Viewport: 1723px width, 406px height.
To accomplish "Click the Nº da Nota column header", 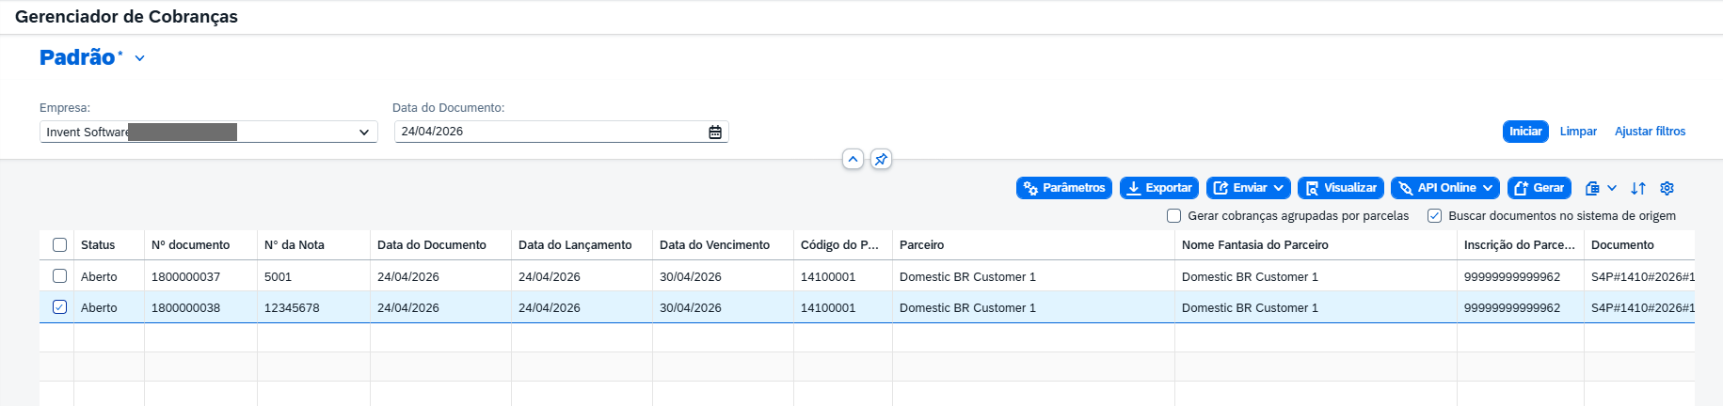I will click(x=313, y=244).
